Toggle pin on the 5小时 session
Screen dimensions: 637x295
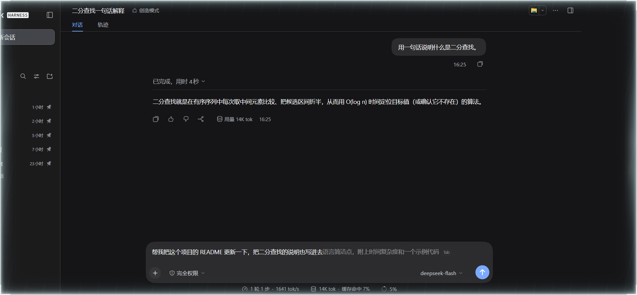click(x=49, y=135)
